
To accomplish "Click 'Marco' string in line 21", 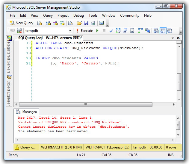I will coord(68,63).
